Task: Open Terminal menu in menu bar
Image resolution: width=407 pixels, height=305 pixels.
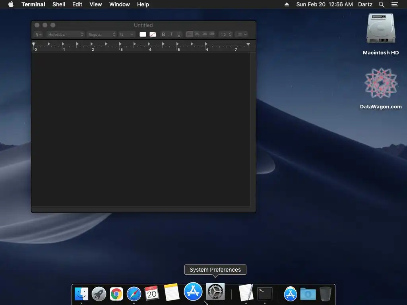Action: pyautogui.click(x=33, y=4)
